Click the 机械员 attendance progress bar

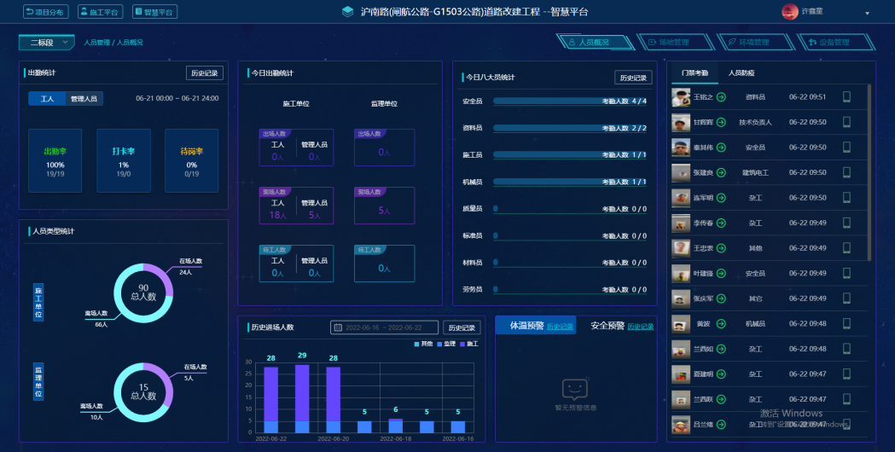[570, 182]
